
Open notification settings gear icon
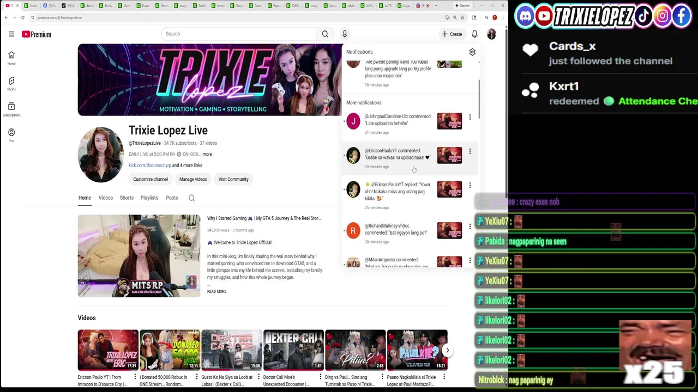tap(472, 52)
